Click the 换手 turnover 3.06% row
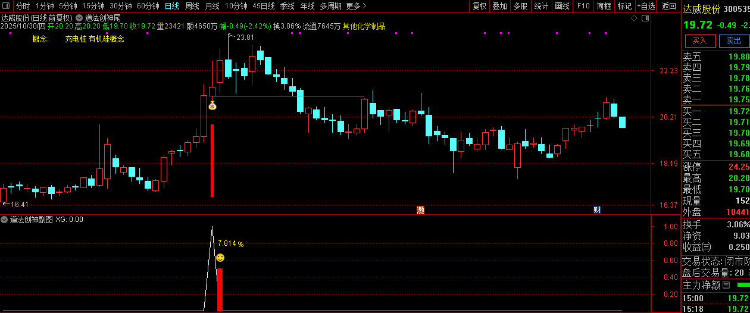This screenshot has height=313, width=750. pos(715,224)
